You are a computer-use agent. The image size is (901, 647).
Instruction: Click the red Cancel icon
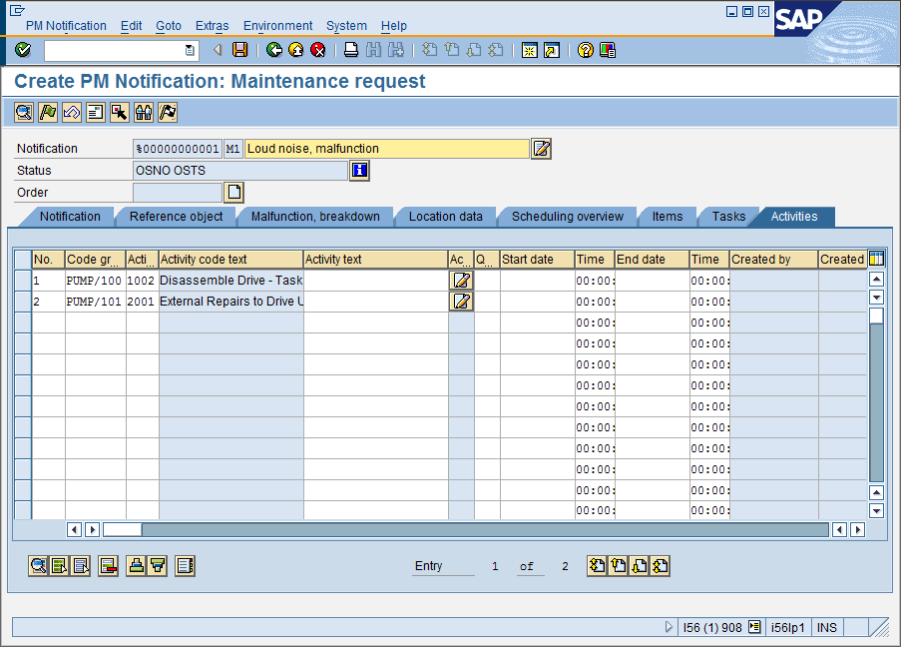coord(317,50)
